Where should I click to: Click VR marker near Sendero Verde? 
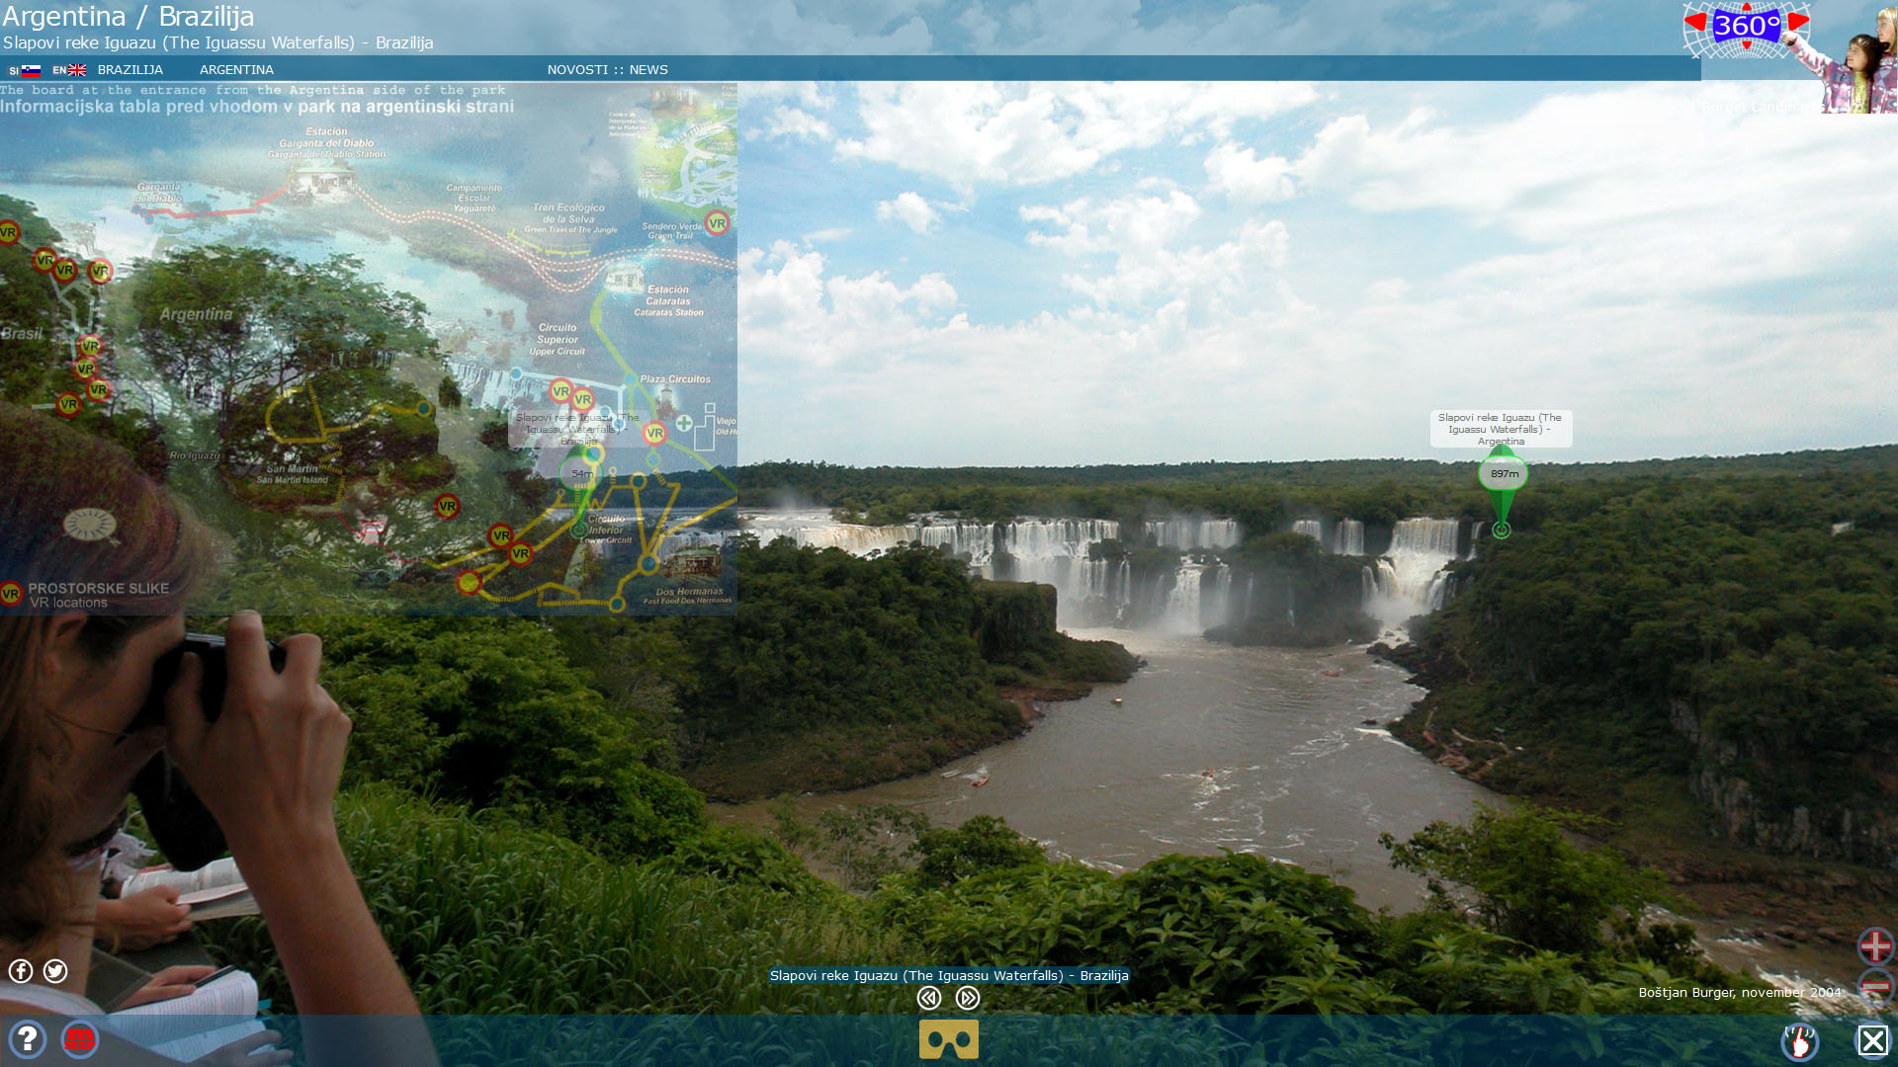(x=717, y=223)
